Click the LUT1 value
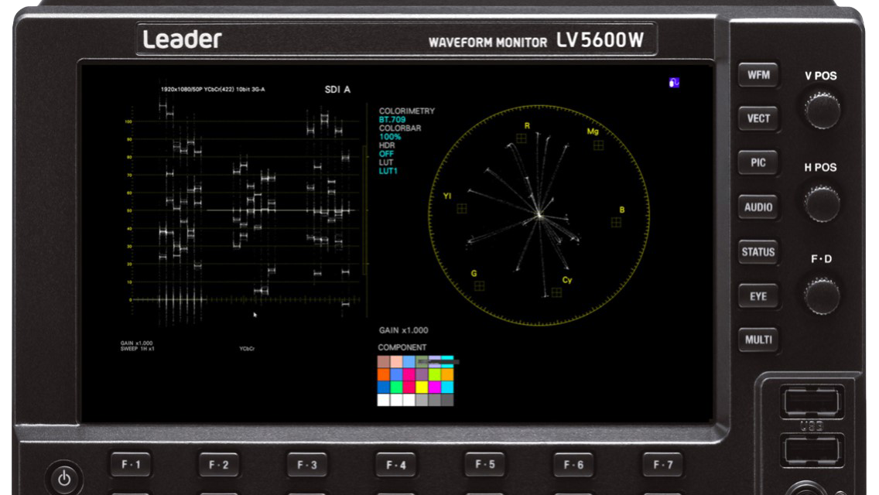The width and height of the screenshot is (879, 495). (x=388, y=171)
